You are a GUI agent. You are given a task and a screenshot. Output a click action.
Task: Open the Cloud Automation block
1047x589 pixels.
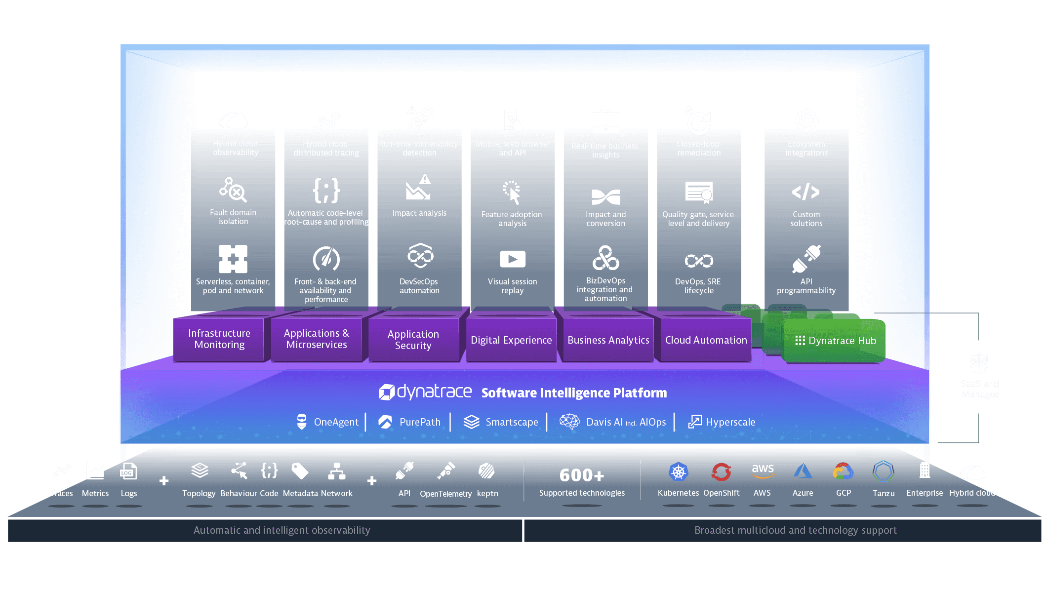point(706,340)
